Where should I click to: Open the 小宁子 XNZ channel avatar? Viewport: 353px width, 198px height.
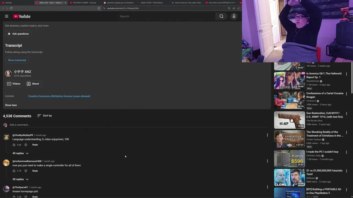pos(8,73)
